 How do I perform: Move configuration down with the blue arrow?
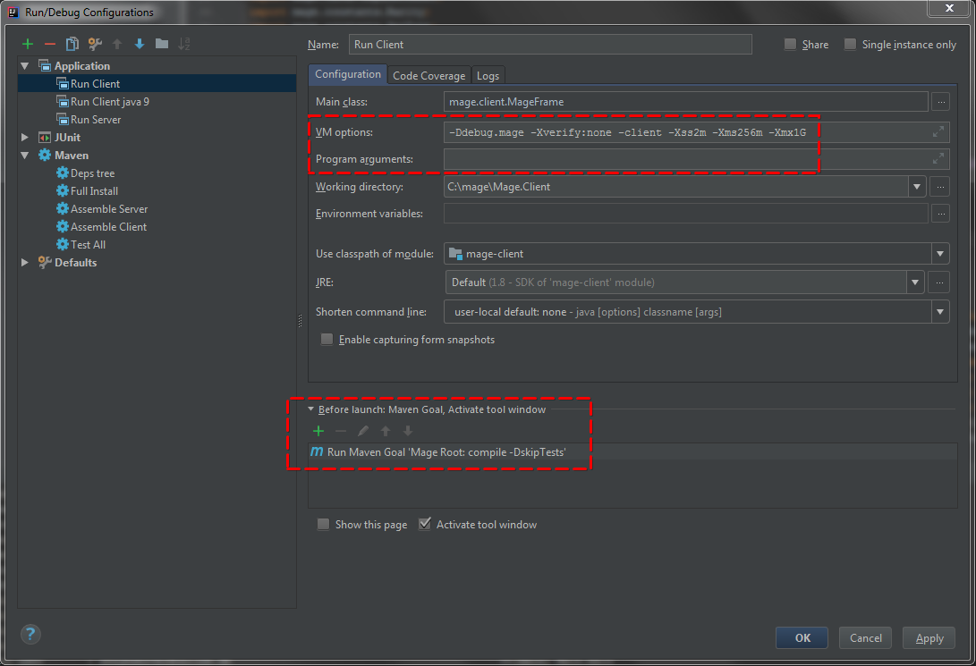(x=140, y=44)
